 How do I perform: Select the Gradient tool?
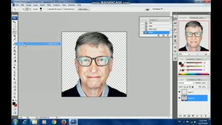[15, 61]
